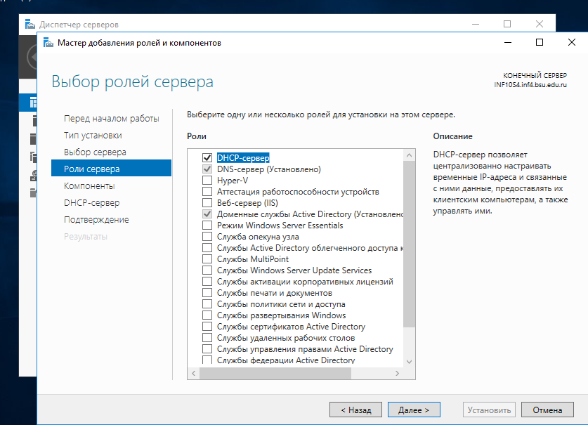This screenshot has width=588, height=425.
Task: Enable the Веб-сервер (IIS) role
Action: tap(207, 202)
